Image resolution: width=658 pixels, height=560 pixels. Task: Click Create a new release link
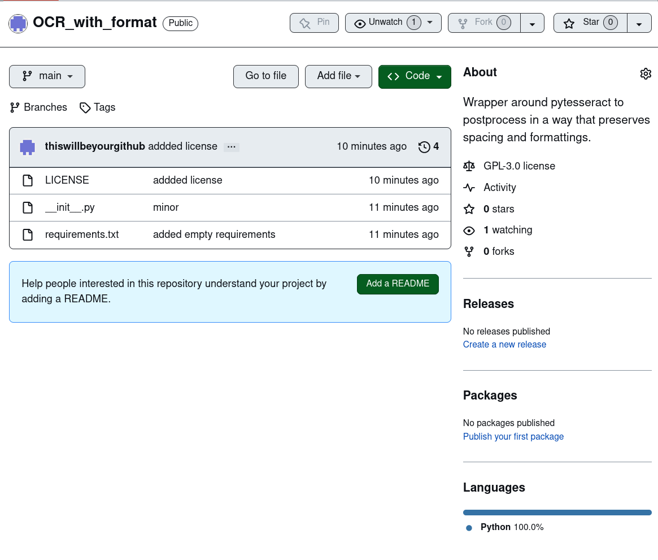(x=504, y=345)
